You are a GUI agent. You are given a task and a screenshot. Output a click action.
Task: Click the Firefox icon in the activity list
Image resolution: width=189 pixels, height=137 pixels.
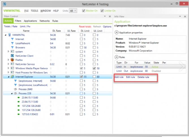[x=12, y=60]
